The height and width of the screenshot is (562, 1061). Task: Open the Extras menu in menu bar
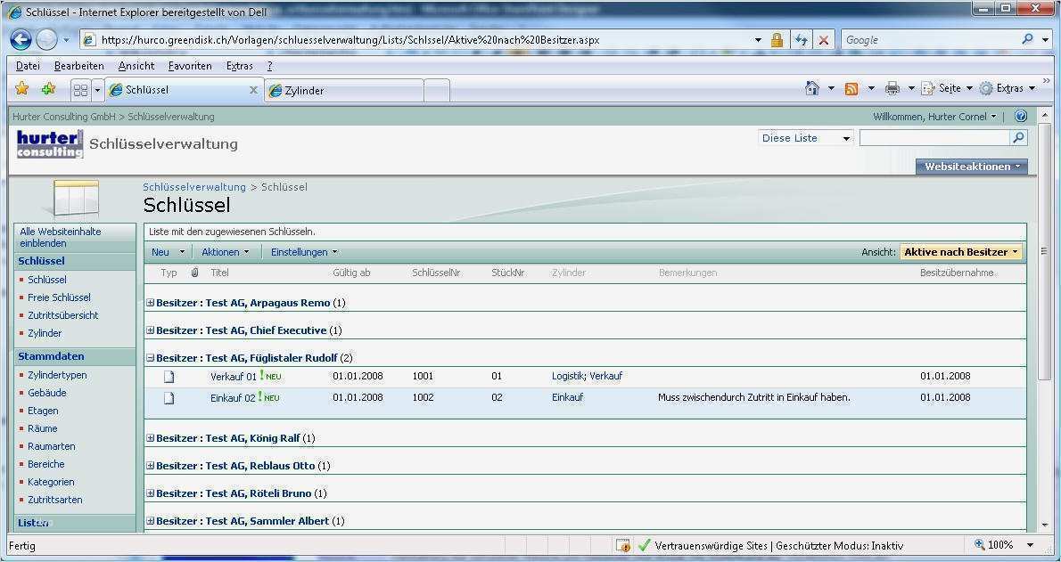point(240,66)
